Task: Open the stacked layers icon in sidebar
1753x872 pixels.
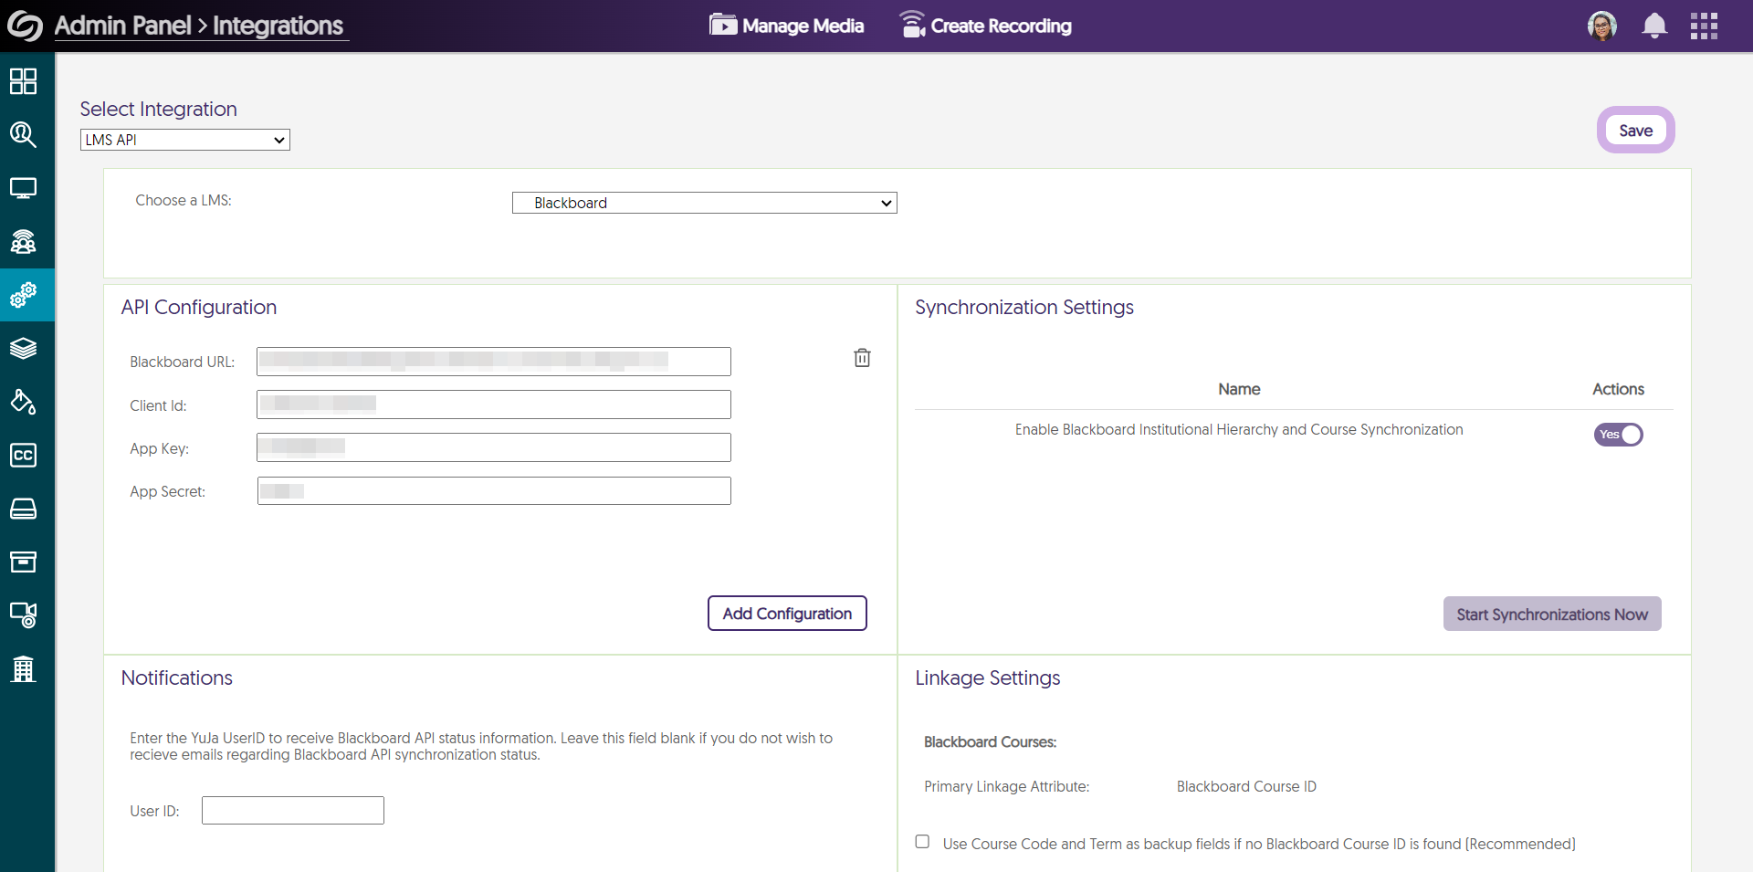Action: pyautogui.click(x=23, y=348)
